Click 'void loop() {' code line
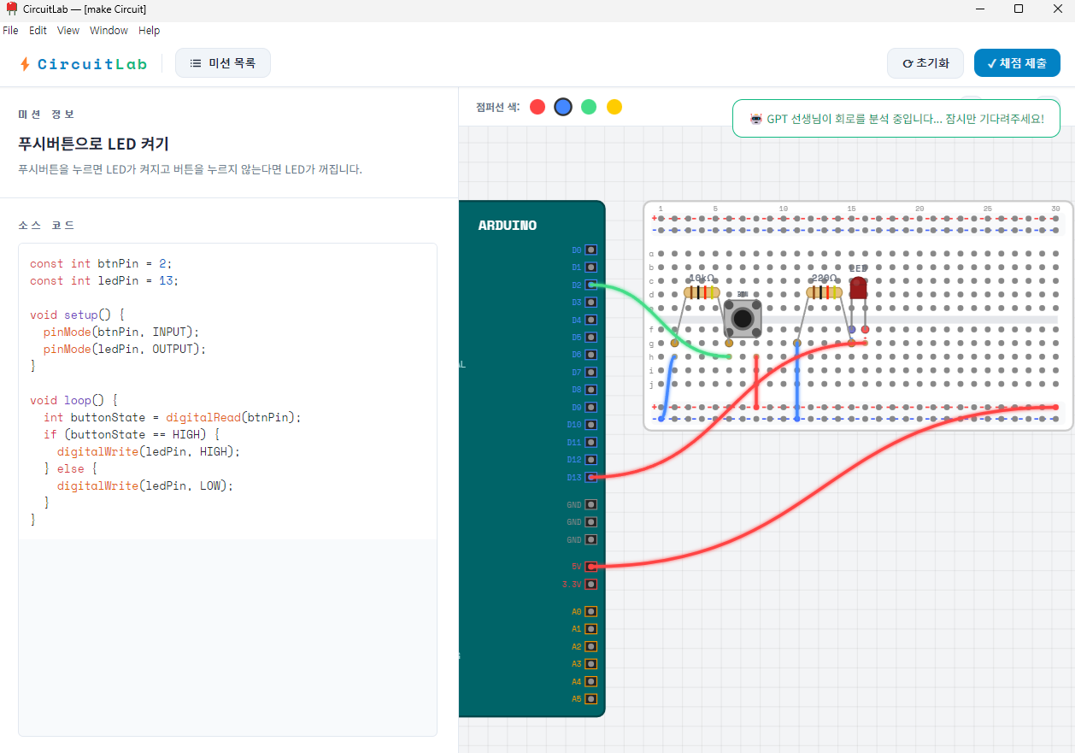This screenshot has width=1075, height=753. (74, 400)
